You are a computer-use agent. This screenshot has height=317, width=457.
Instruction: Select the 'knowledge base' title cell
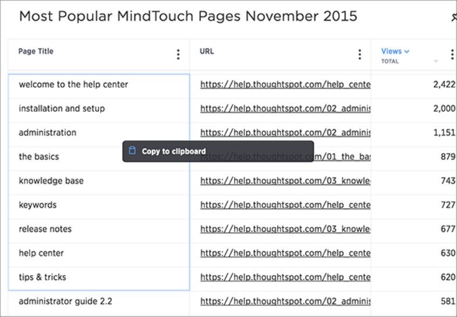click(x=99, y=183)
